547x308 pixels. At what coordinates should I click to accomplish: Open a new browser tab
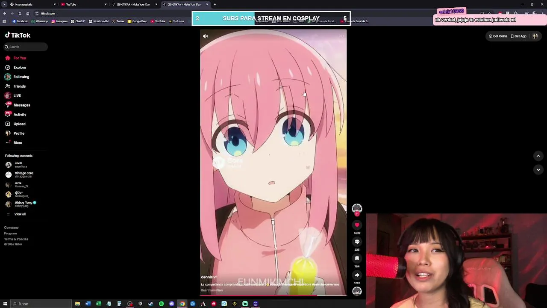[x=215, y=4]
